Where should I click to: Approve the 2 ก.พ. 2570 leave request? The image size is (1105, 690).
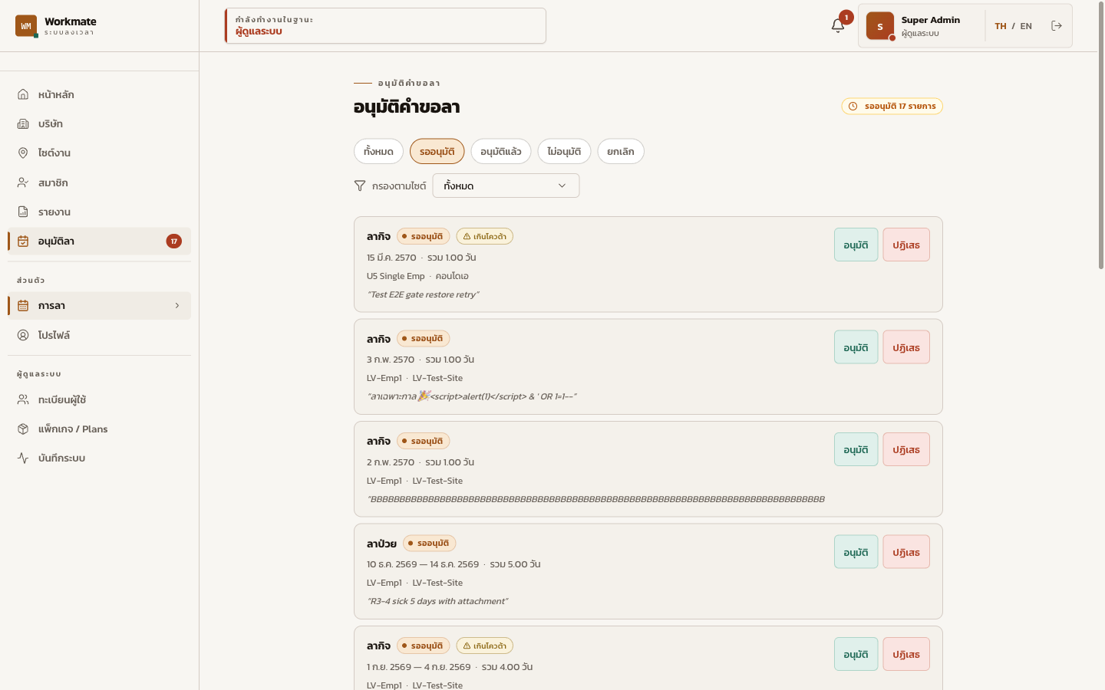[856, 449]
